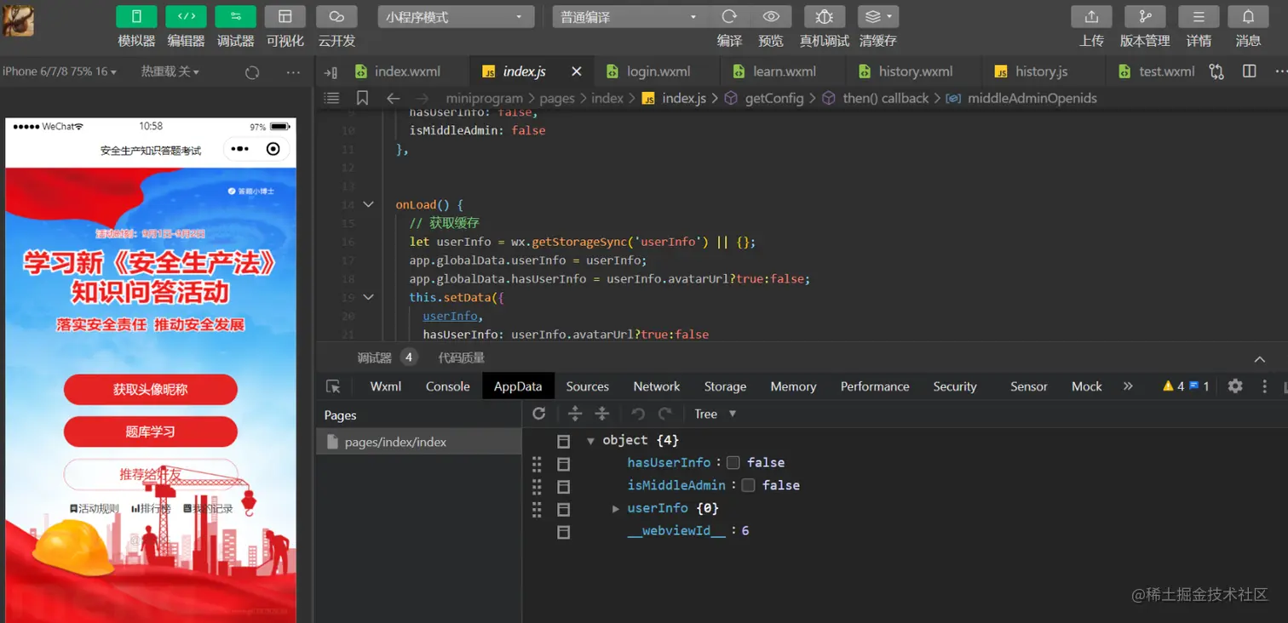Image resolution: width=1288 pixels, height=623 pixels.
Task: Toggle the debugger (调试器) panel
Action: pos(236,17)
